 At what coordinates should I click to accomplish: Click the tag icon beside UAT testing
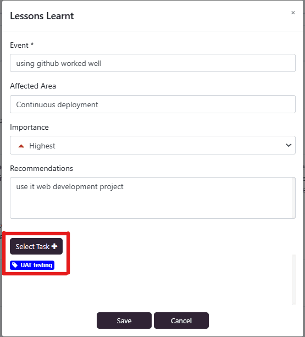pos(15,265)
